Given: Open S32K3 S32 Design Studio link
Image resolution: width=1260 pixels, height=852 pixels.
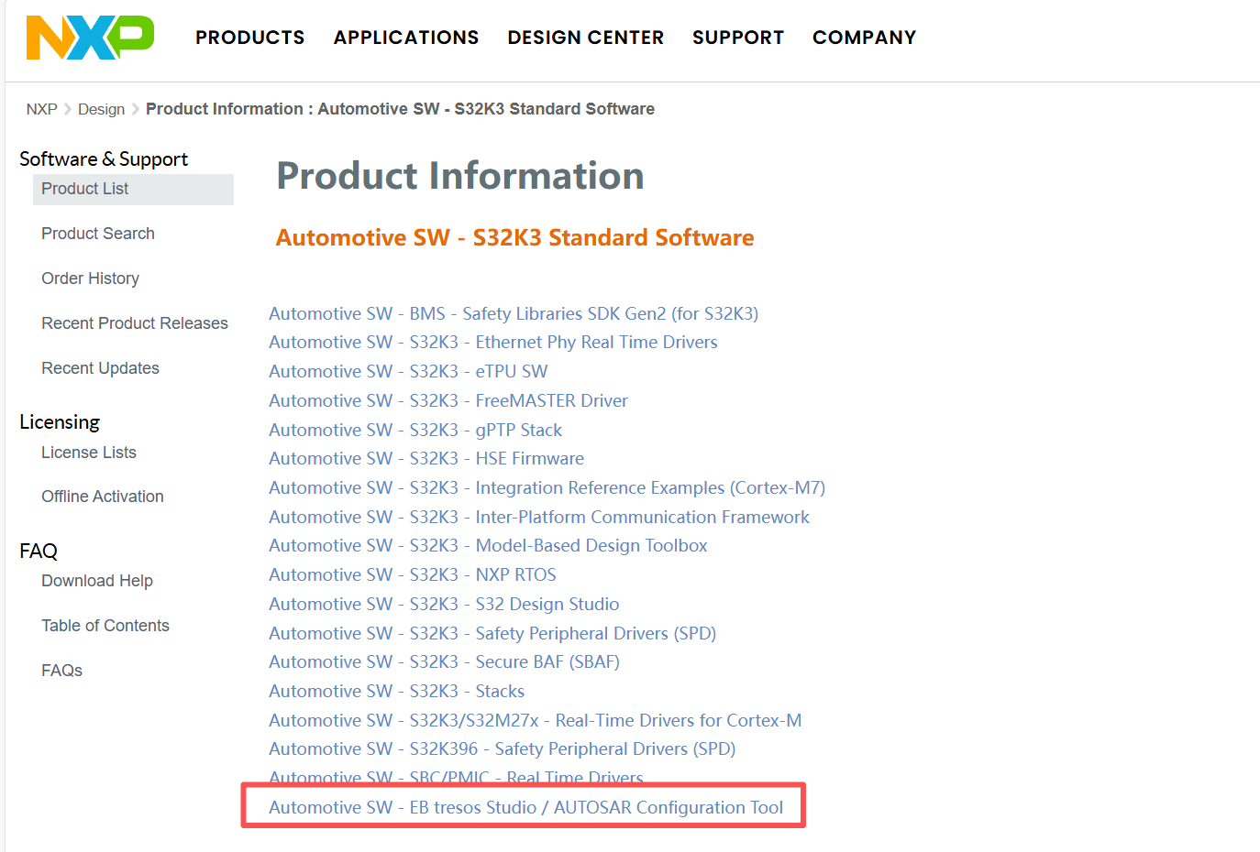Looking at the screenshot, I should pyautogui.click(x=444, y=604).
